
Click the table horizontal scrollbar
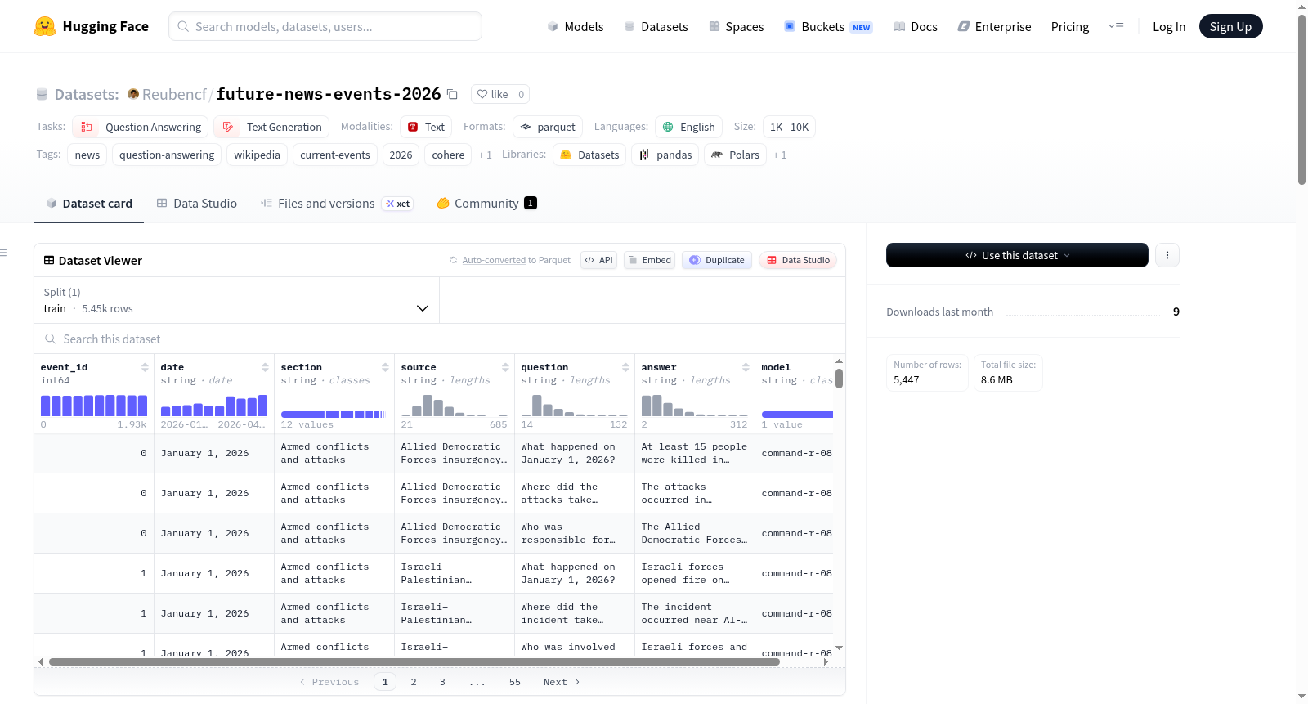click(414, 661)
